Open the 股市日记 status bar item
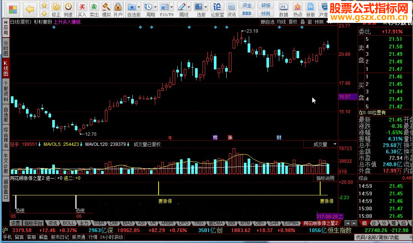 [60, 237]
